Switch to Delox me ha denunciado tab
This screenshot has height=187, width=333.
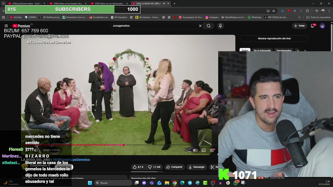pos(109,4)
